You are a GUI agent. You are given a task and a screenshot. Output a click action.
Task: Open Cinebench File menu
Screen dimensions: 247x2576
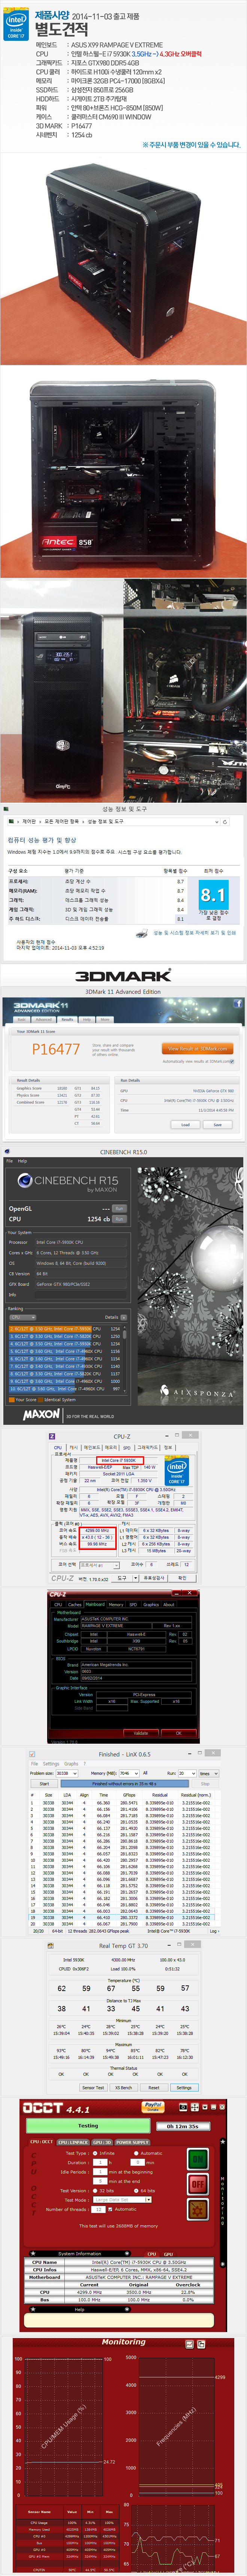(x=9, y=1161)
